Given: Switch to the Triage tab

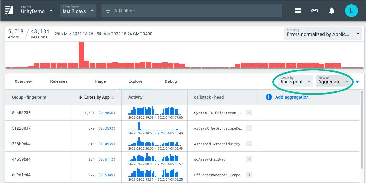Looking at the screenshot, I should click(x=100, y=81).
